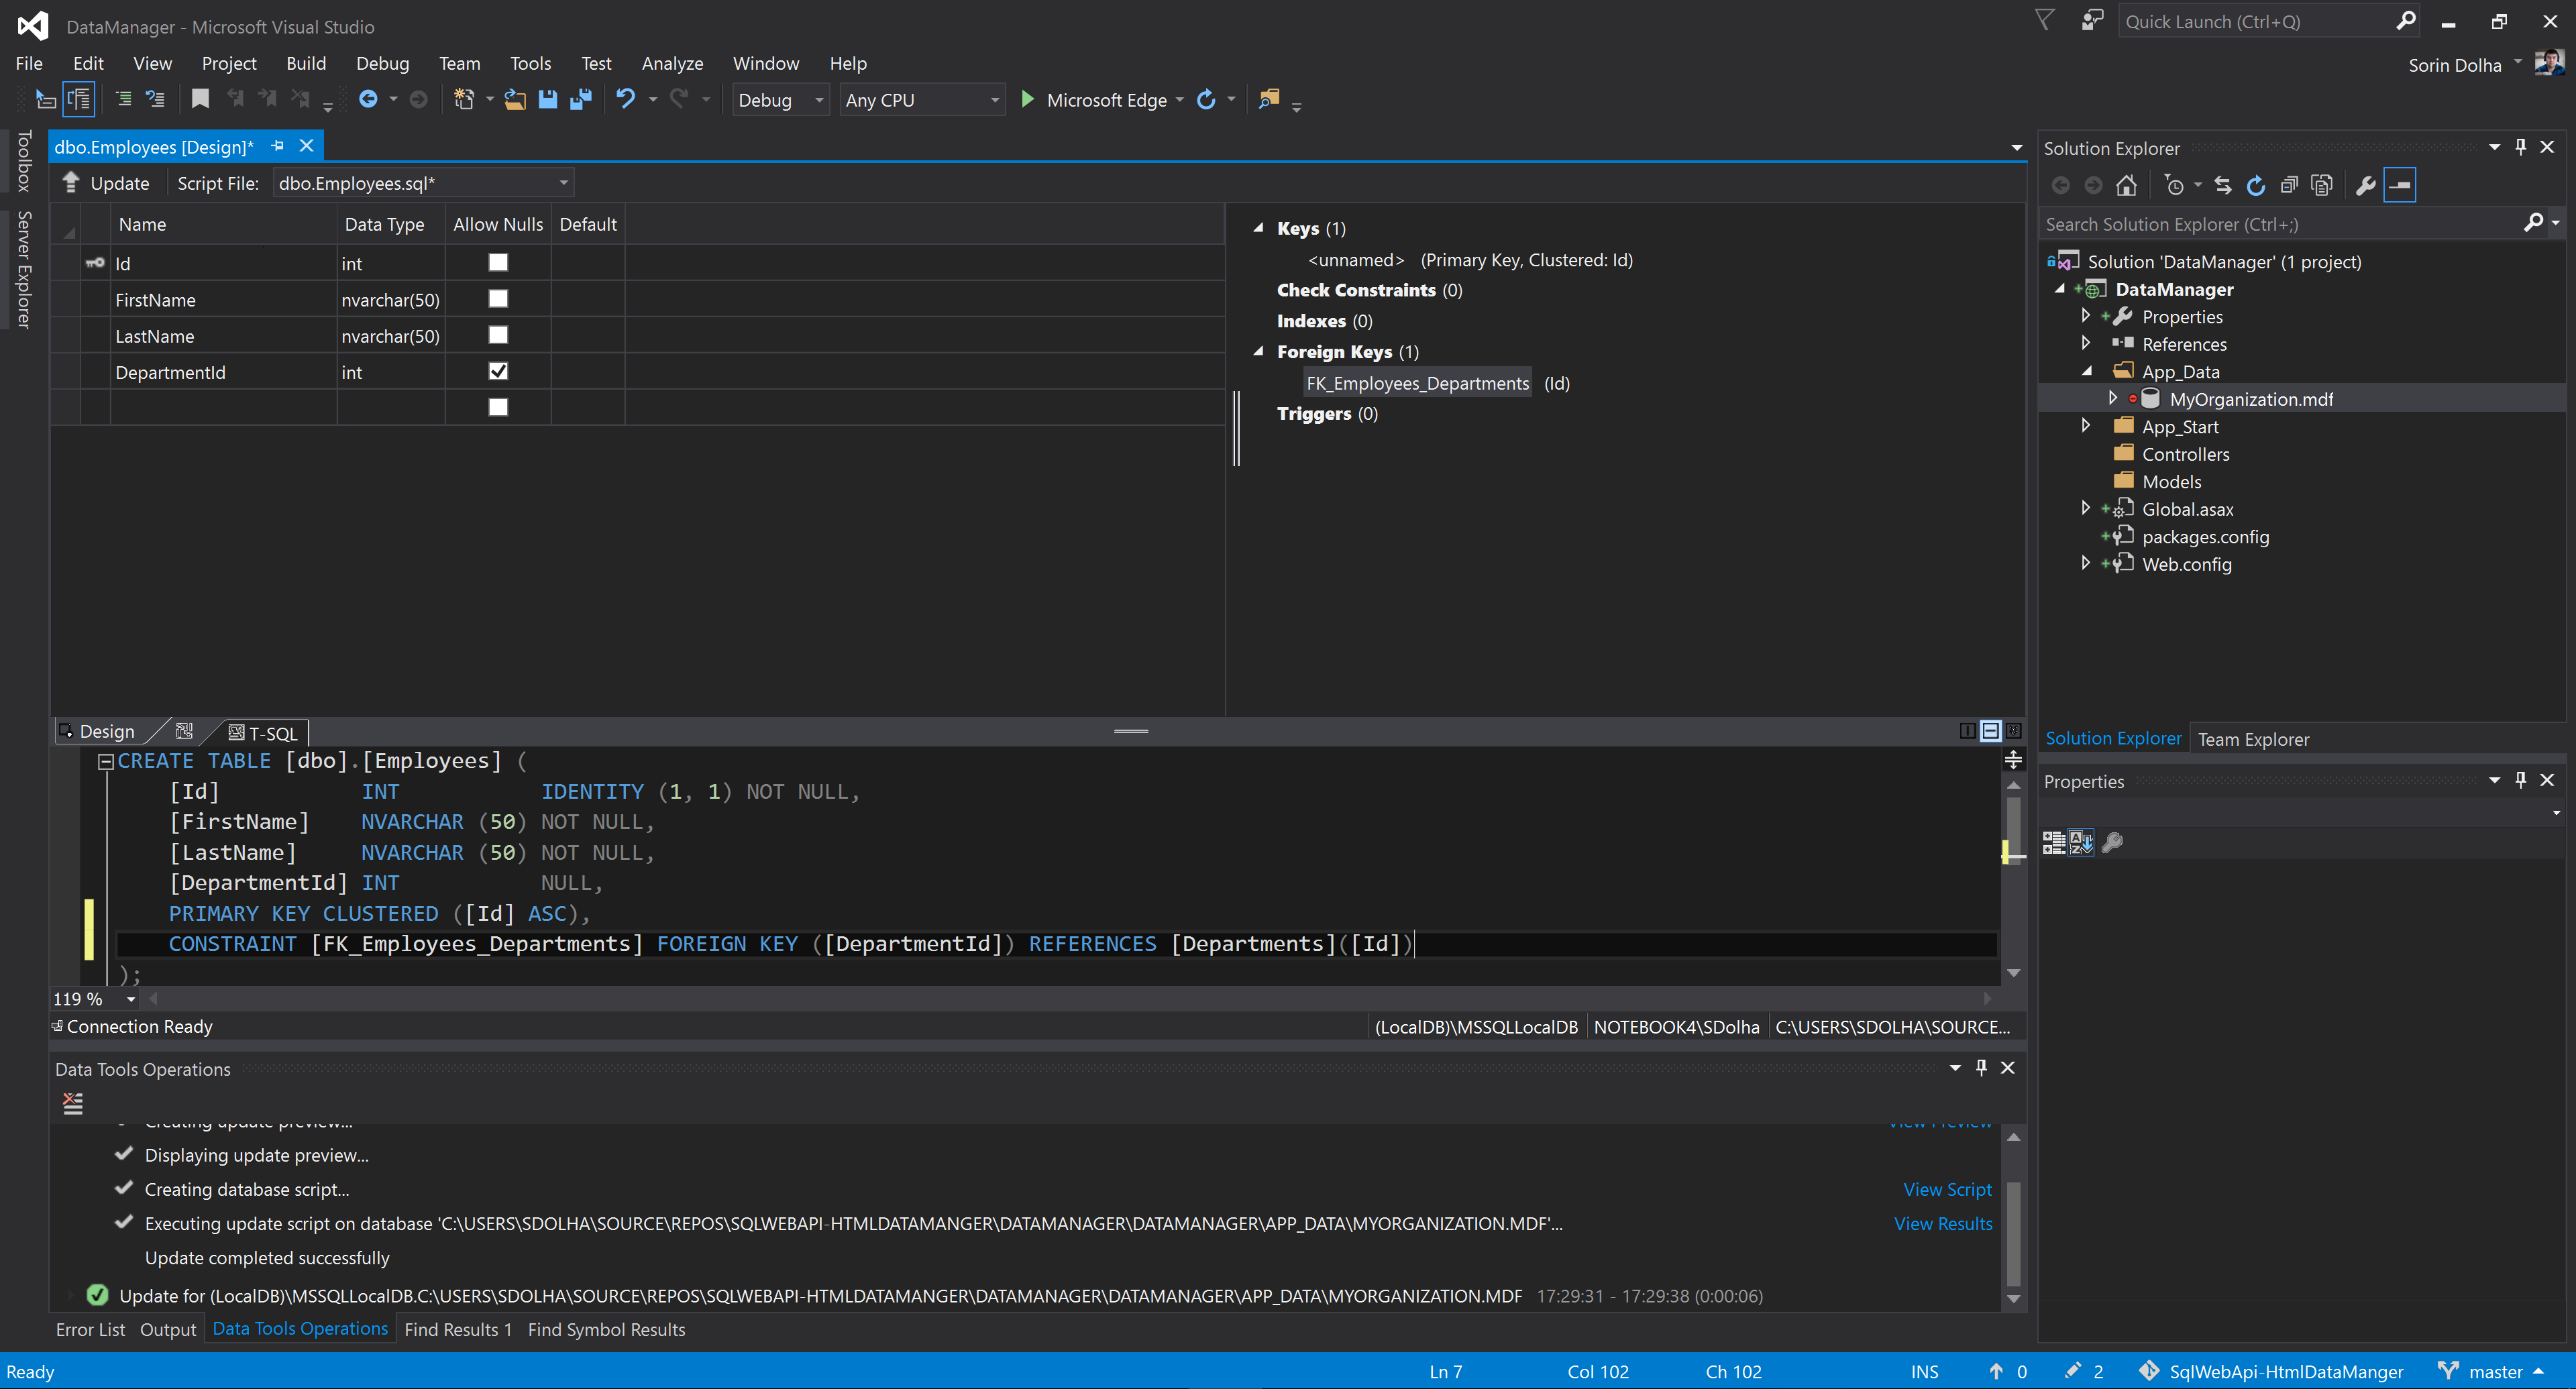Image resolution: width=2576 pixels, height=1389 pixels.
Task: Open the Debug configuration dropdown
Action: pos(819,100)
